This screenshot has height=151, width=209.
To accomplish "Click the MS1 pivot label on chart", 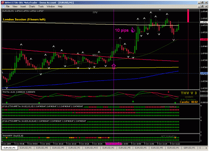I will point(95,55).
